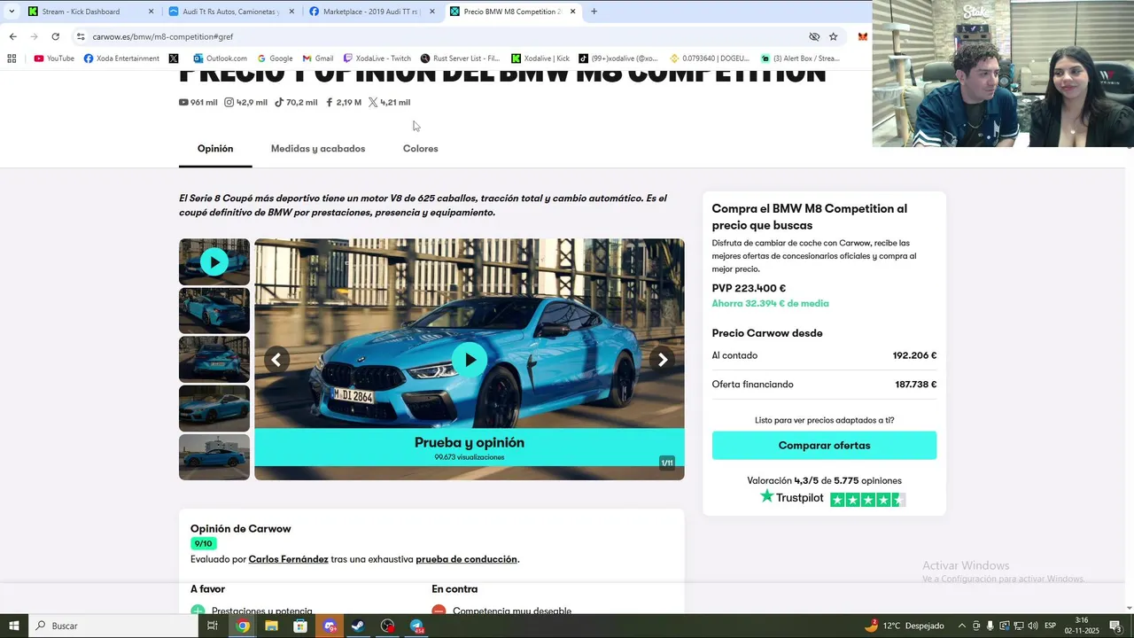Switch to Medidas y acabados tab

point(318,149)
